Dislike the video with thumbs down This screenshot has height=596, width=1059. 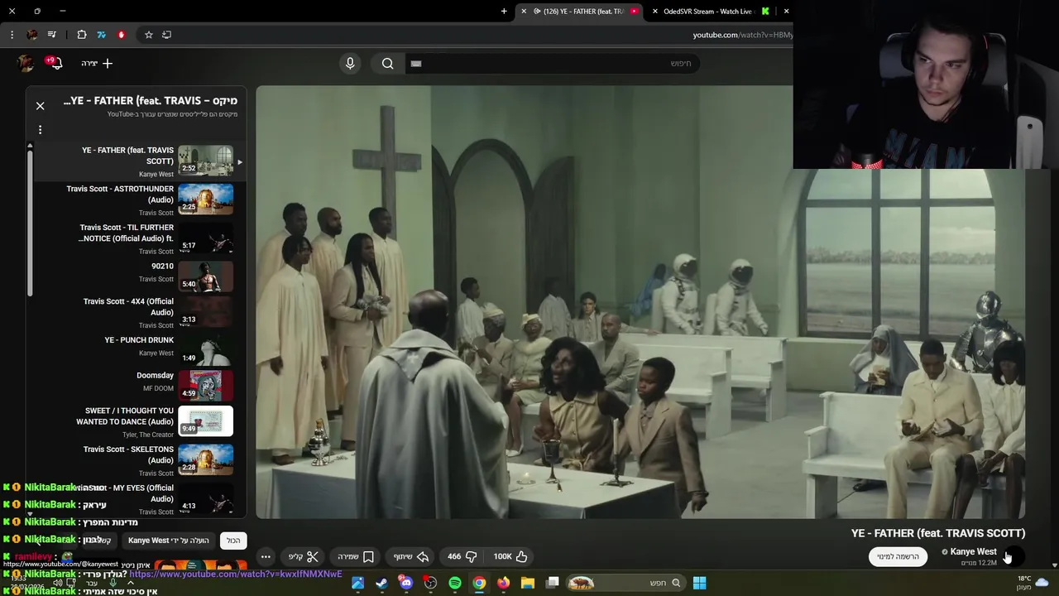coord(462,556)
